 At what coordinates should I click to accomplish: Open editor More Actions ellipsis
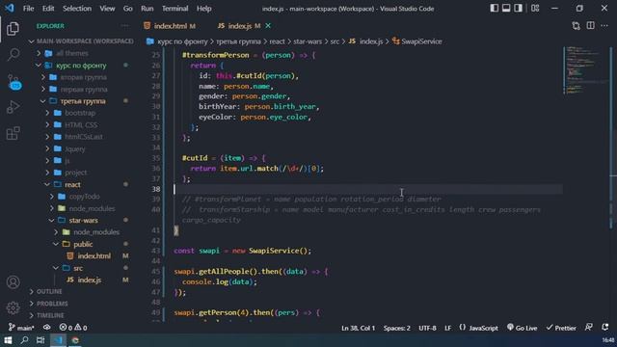pyautogui.click(x=604, y=26)
